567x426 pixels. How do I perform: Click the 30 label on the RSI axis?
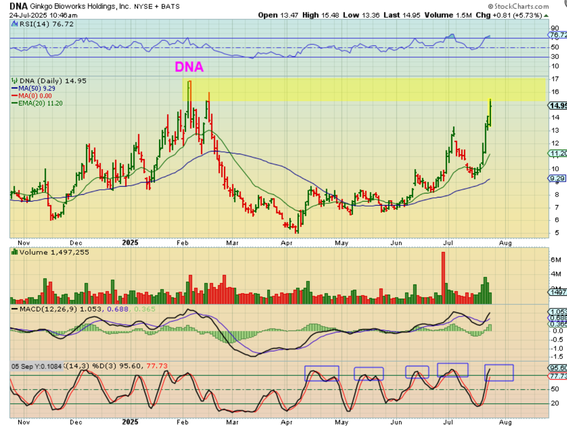click(x=554, y=57)
